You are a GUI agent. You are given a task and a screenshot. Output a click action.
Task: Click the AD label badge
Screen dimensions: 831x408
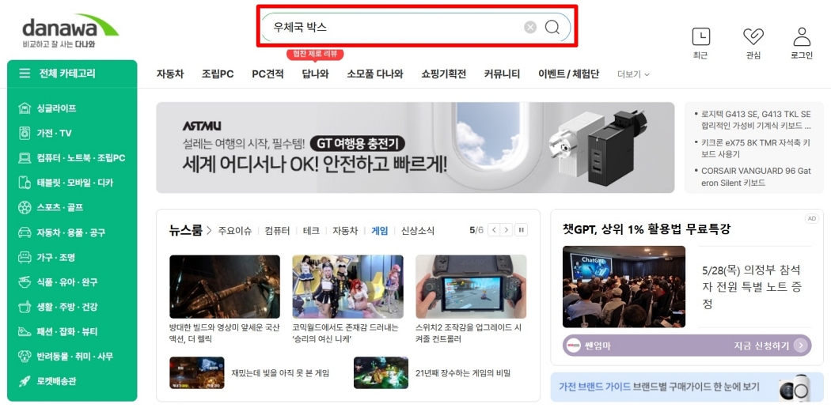(811, 218)
